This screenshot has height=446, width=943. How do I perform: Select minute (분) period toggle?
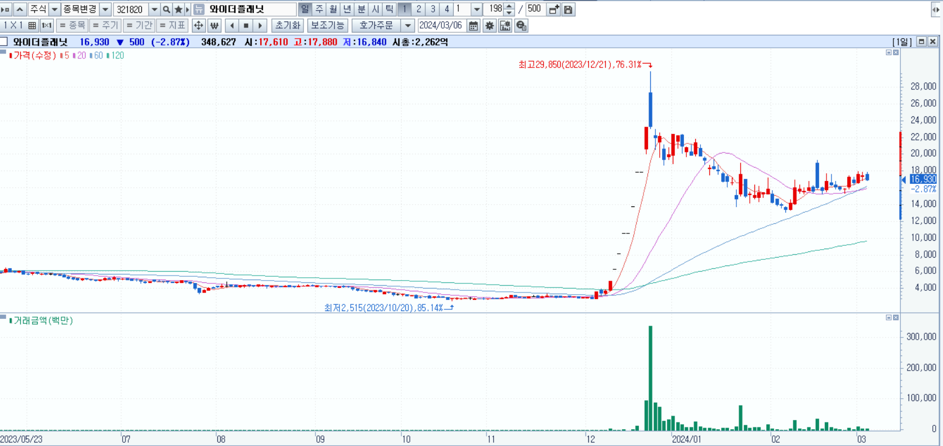(x=361, y=10)
